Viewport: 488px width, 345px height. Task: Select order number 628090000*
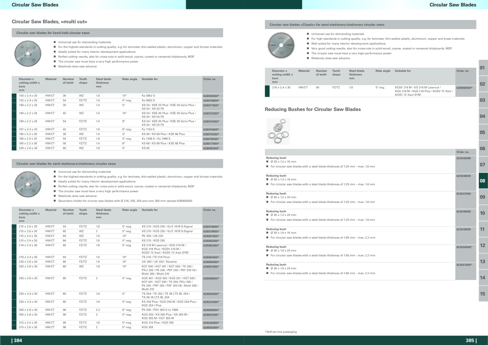click(x=211, y=310)
